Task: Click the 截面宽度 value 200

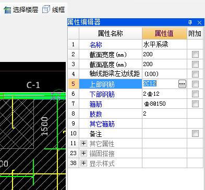Action: (x=148, y=54)
